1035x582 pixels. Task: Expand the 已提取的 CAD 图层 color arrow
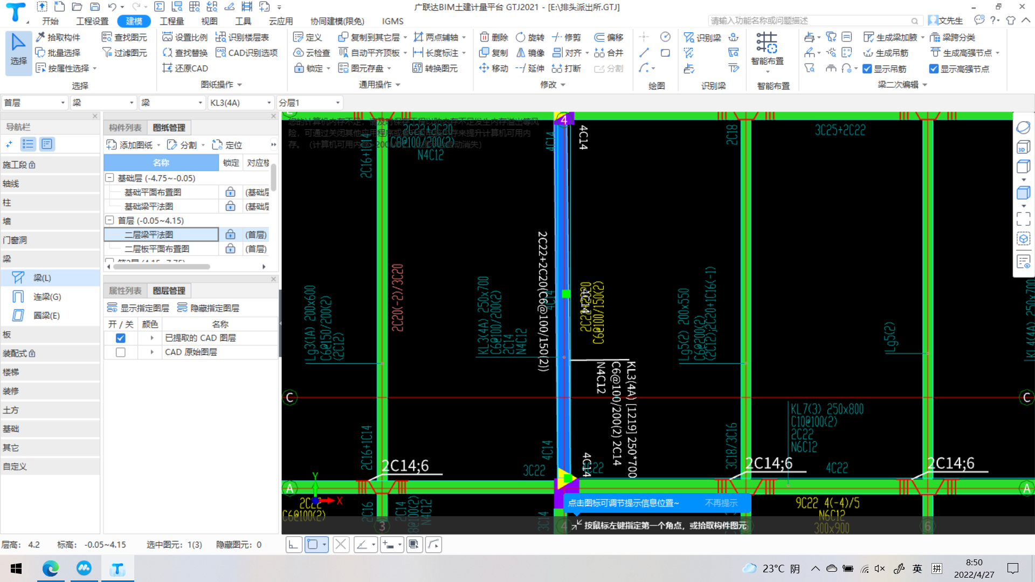[x=152, y=338]
